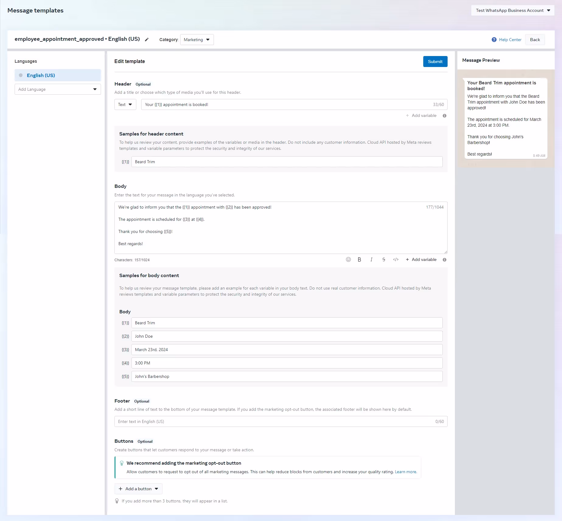Click the info icon next to body Add variable
562x521 pixels.
(x=445, y=260)
